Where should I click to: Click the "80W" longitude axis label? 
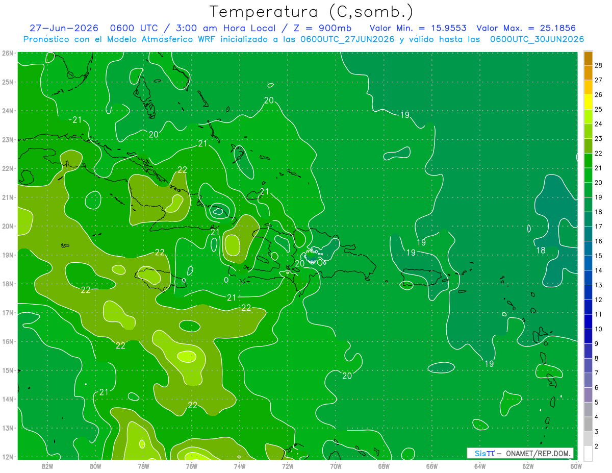tap(95, 465)
